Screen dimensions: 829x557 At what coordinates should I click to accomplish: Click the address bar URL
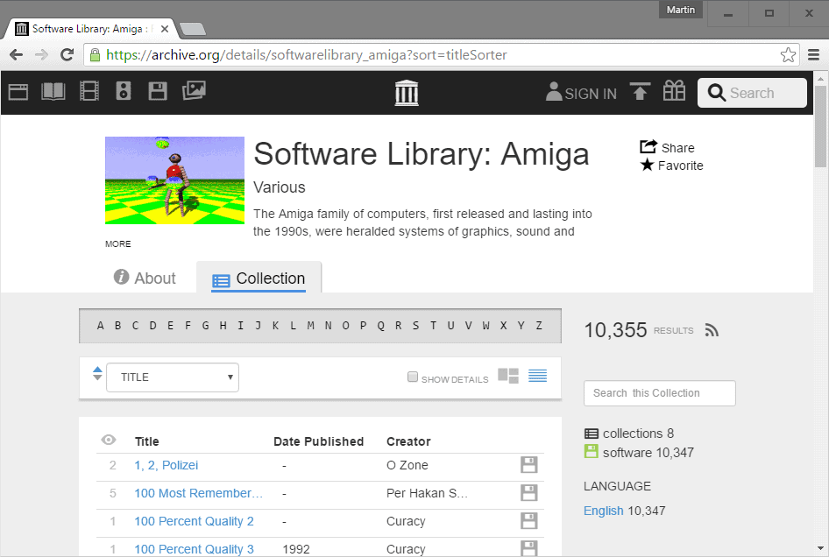[307, 55]
